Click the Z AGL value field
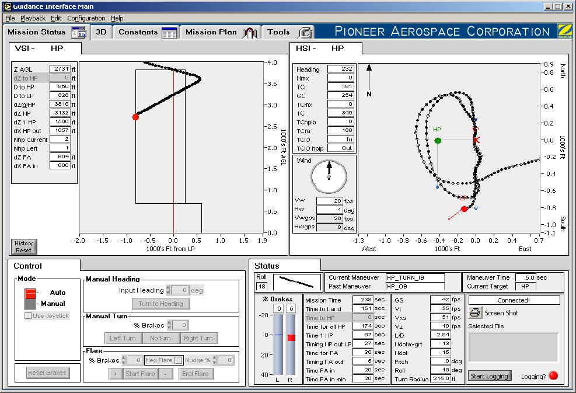The width and height of the screenshot is (576, 393). (60, 69)
